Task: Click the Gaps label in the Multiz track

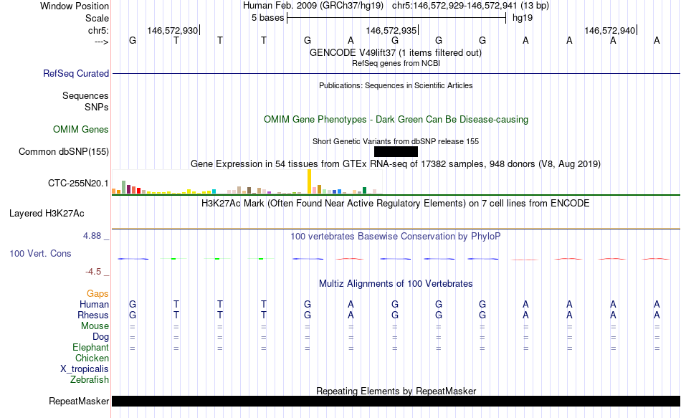Action: click(x=97, y=294)
